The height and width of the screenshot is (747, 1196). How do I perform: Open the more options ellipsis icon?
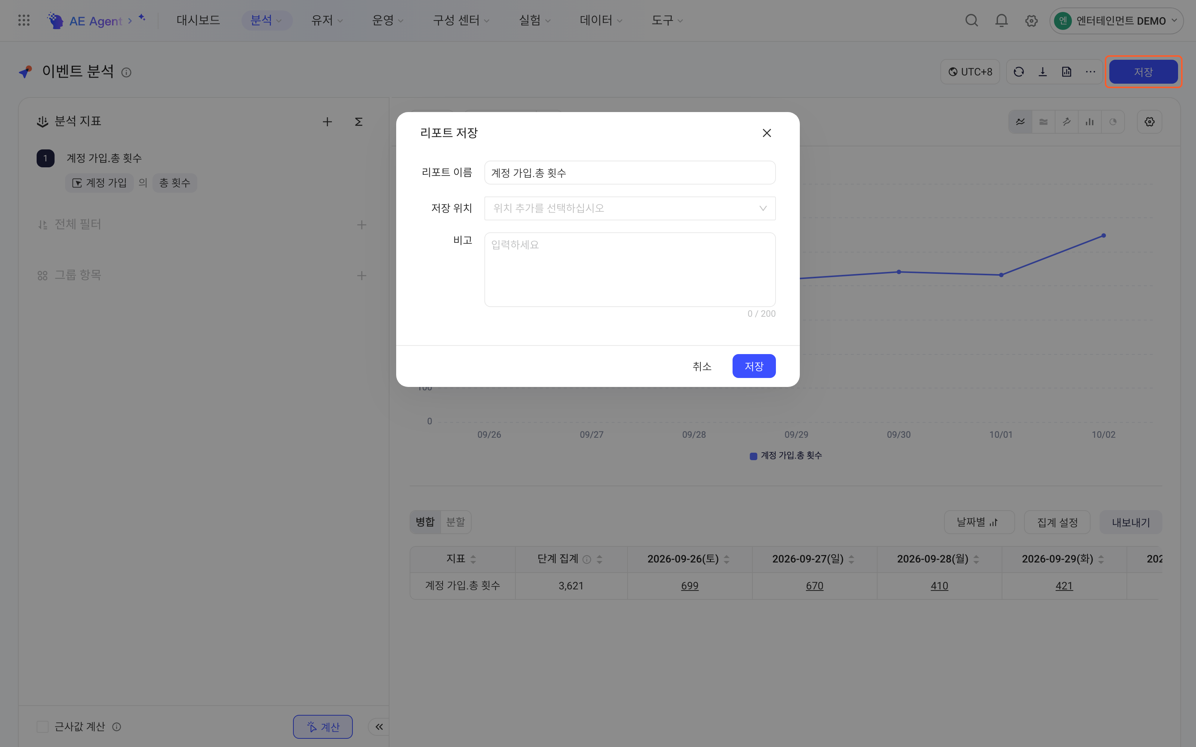pos(1090,72)
